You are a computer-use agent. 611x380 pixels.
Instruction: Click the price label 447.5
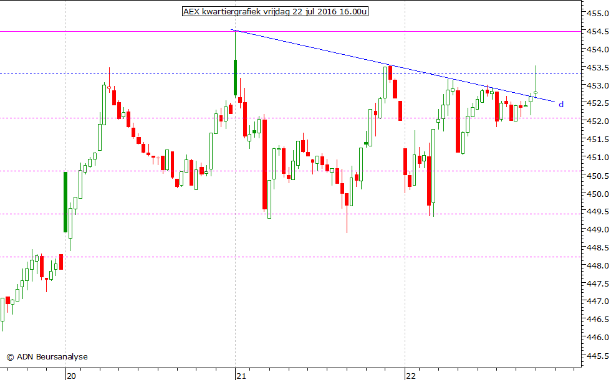coord(598,284)
